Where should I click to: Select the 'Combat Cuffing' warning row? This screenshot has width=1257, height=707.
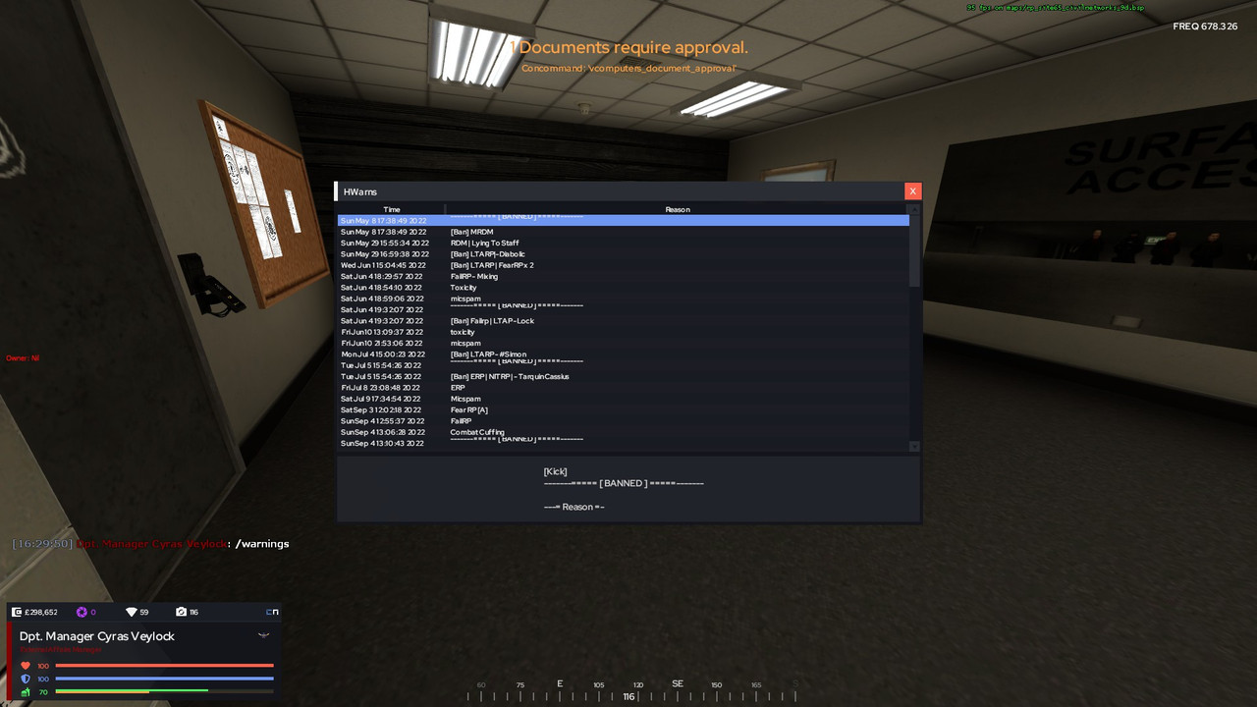coord(624,432)
